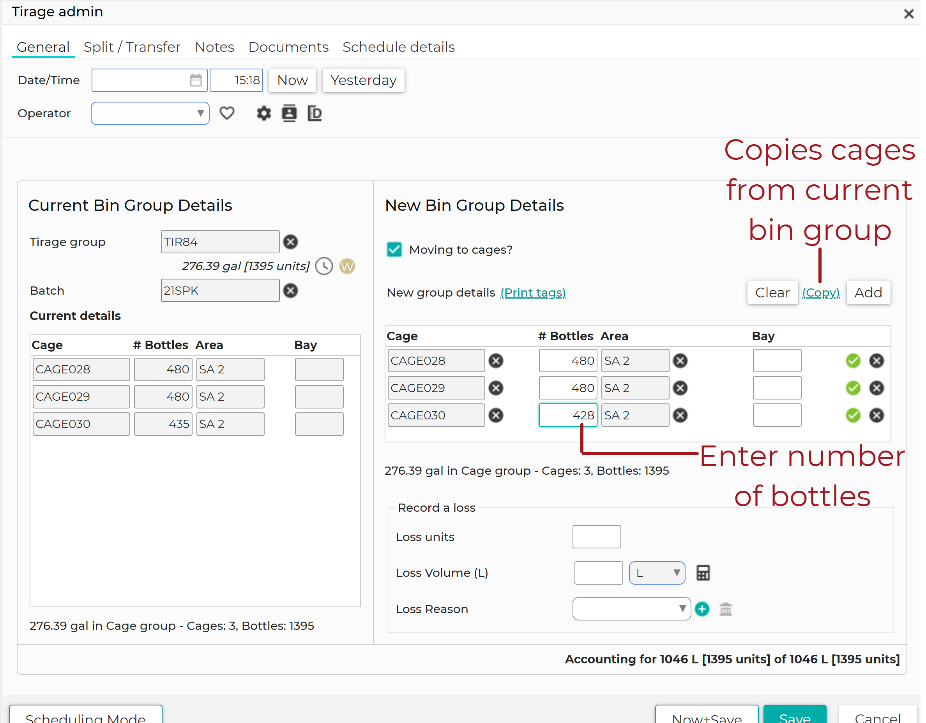This screenshot has height=723, width=926.
Task: Click the bottles field for CAGE028 new row
Action: click(x=569, y=361)
